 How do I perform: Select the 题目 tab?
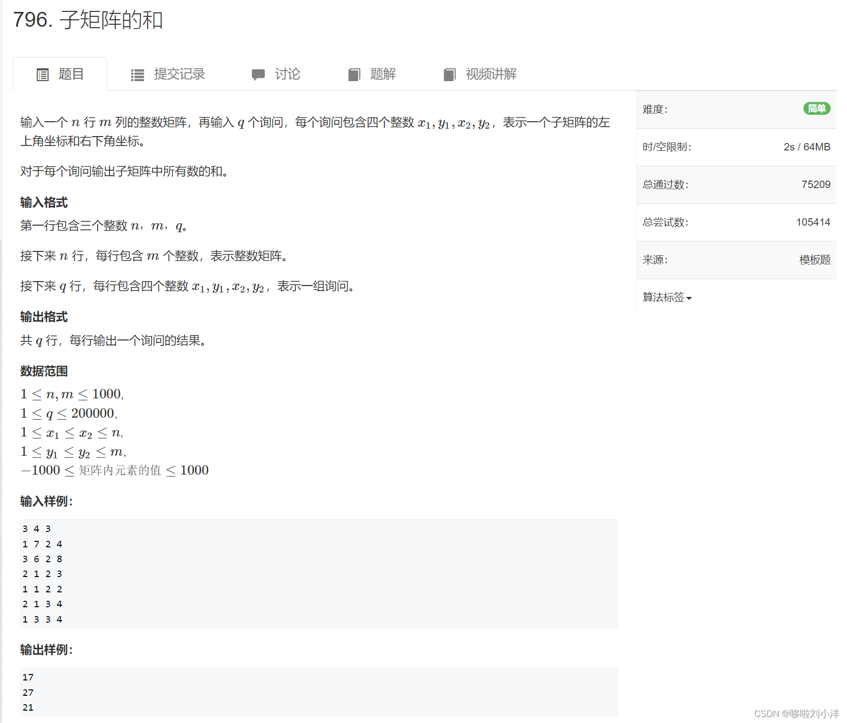(71, 74)
